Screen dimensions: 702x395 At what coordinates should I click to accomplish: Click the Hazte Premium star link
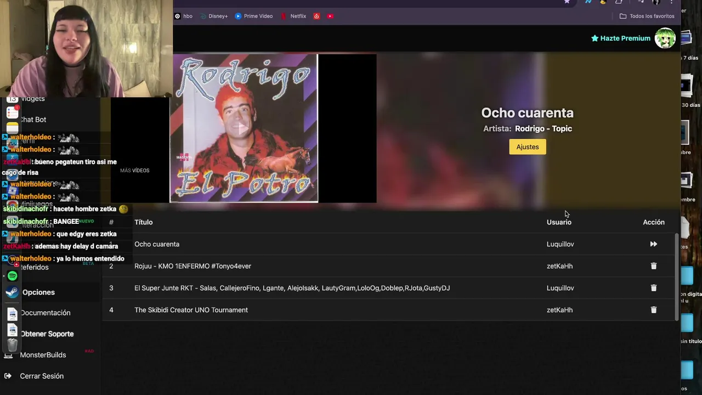620,38
